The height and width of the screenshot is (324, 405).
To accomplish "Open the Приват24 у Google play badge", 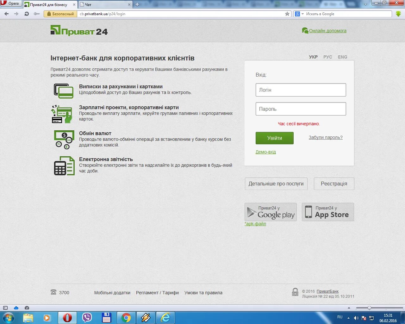I will click(271, 212).
